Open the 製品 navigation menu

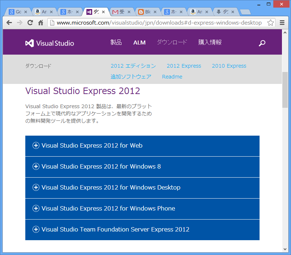tap(116, 42)
